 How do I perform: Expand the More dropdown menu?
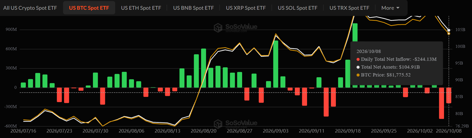390,8
